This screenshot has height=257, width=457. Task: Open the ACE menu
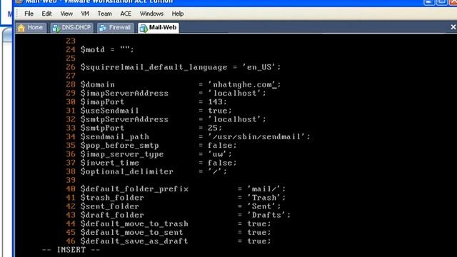(x=126, y=14)
